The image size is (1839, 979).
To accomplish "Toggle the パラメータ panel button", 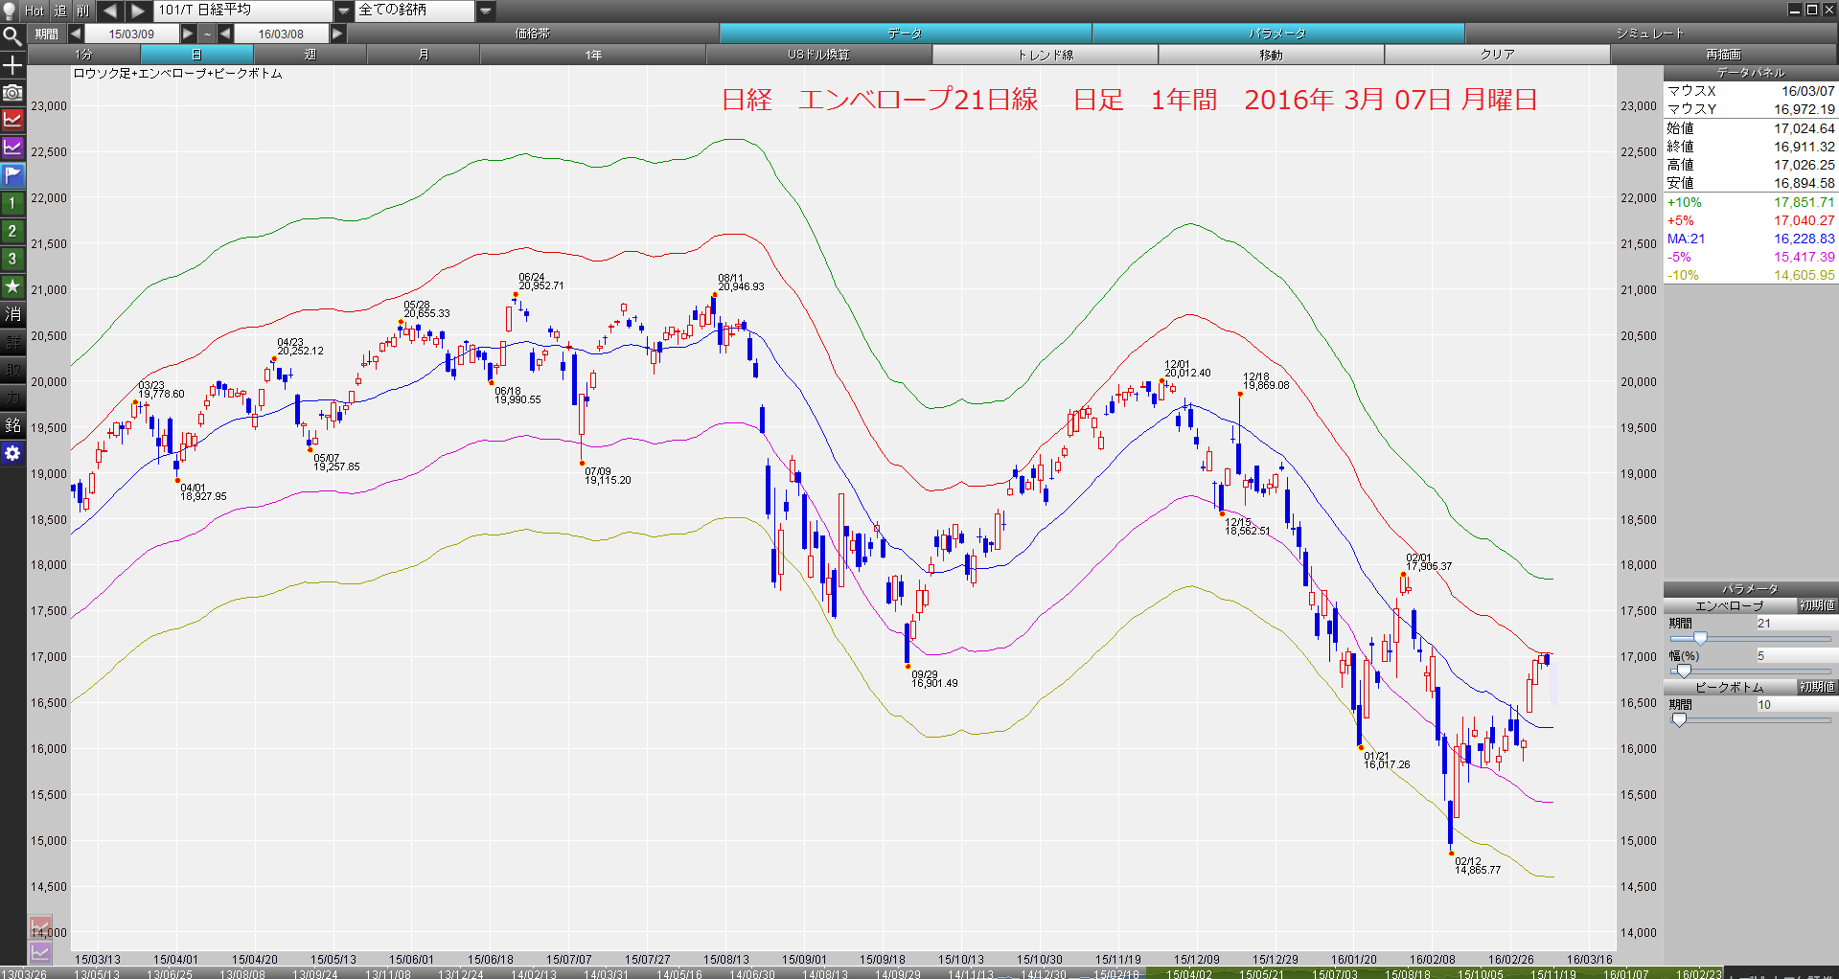I will (x=1277, y=34).
